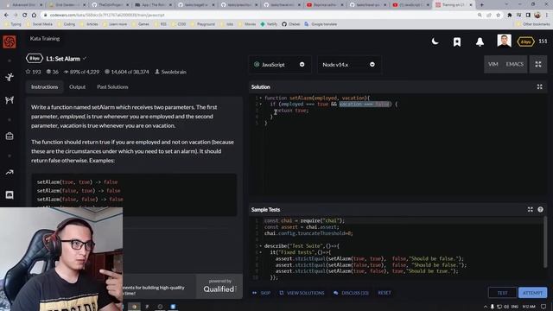Image resolution: width=553 pixels, height=311 pixels.
Task: Open the Google translate bookmark
Action: [321, 24]
